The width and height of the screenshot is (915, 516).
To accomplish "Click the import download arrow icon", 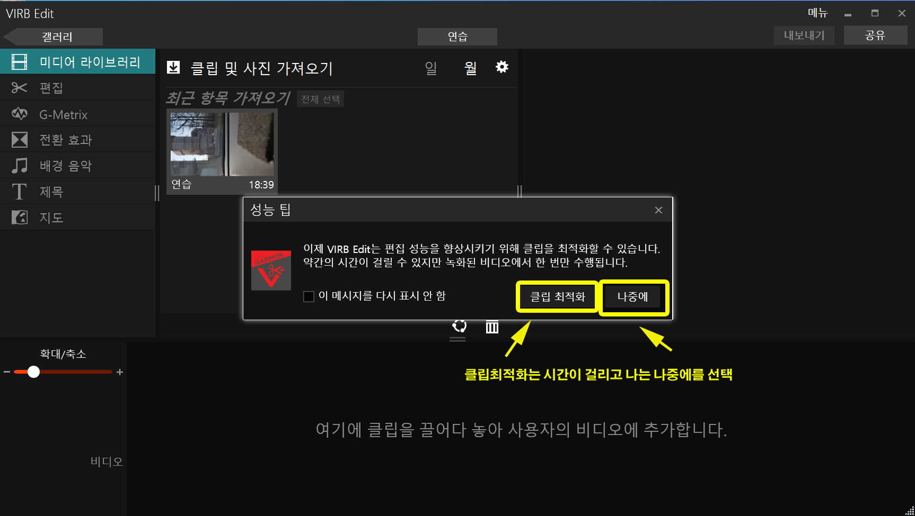I will [x=173, y=67].
